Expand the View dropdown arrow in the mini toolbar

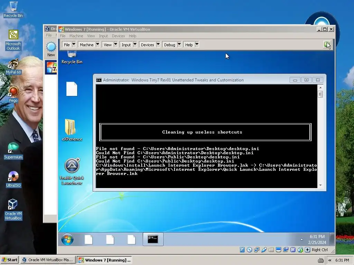tap(115, 45)
